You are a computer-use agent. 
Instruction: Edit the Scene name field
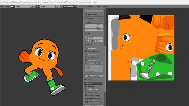48,6
